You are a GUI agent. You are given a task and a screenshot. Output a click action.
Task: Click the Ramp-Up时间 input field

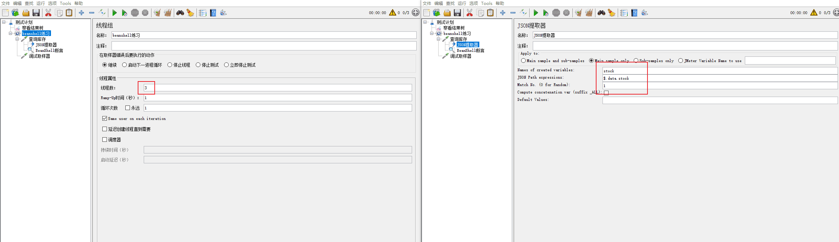(278, 98)
